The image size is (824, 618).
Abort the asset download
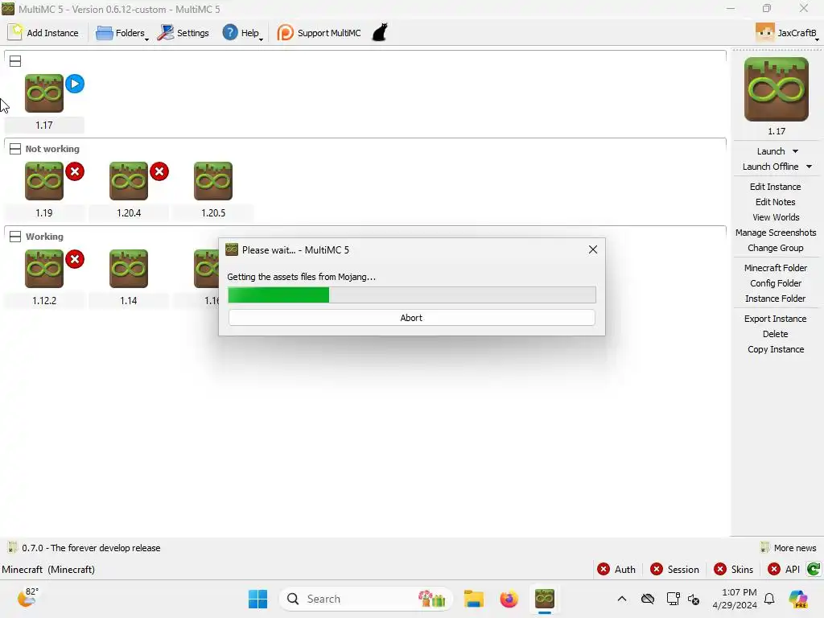coord(411,317)
